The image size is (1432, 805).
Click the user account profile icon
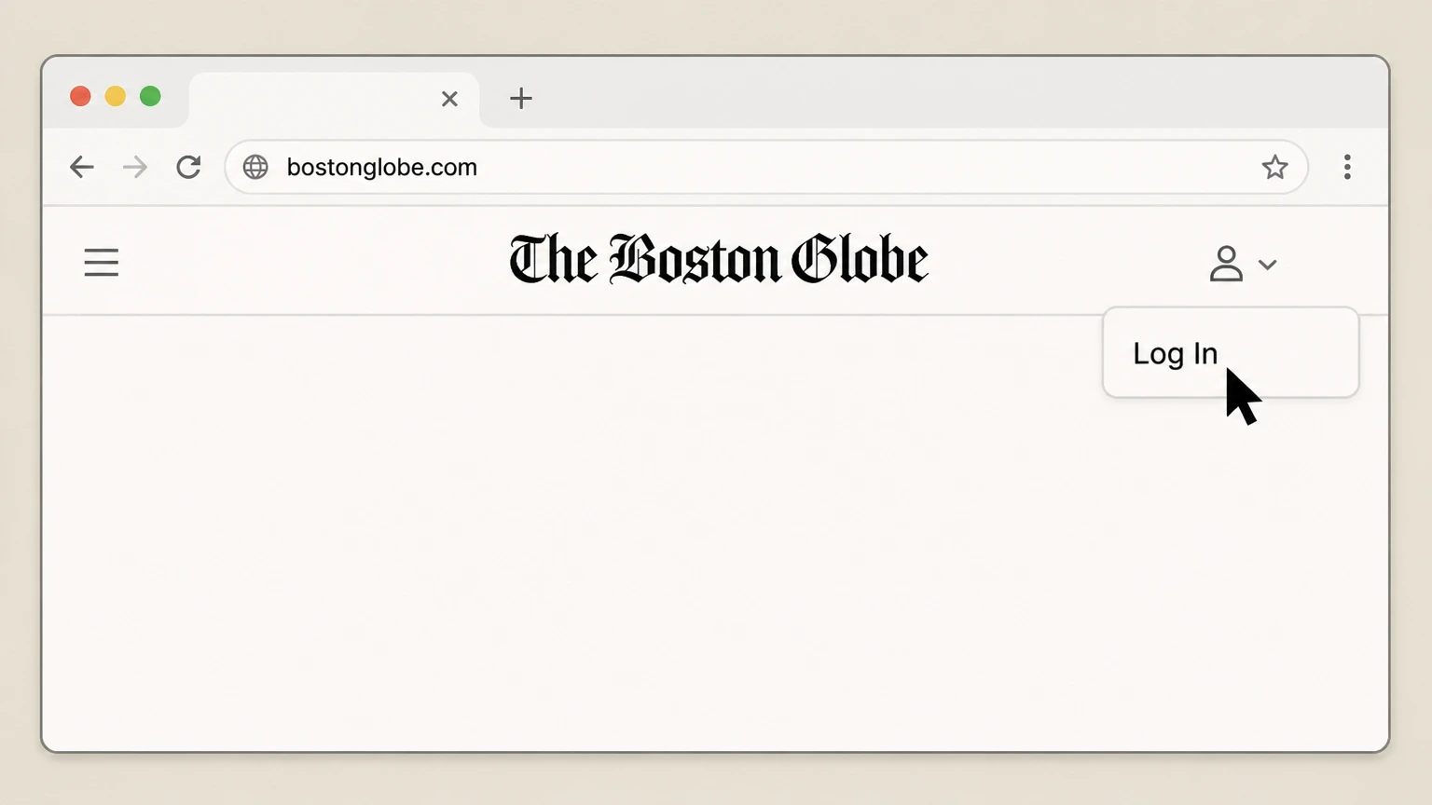pyautogui.click(x=1226, y=264)
